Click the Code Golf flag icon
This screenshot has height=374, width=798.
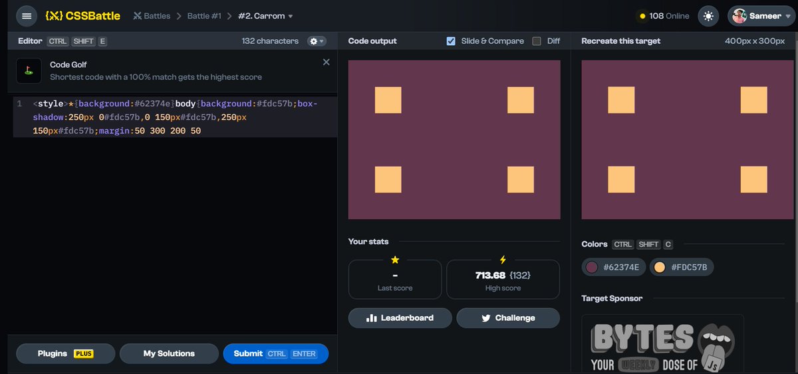click(29, 70)
